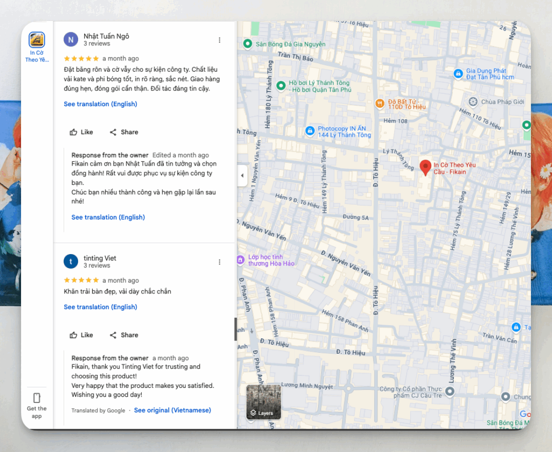Click the Đường 5A street label
The image size is (552, 452).
(356, 217)
